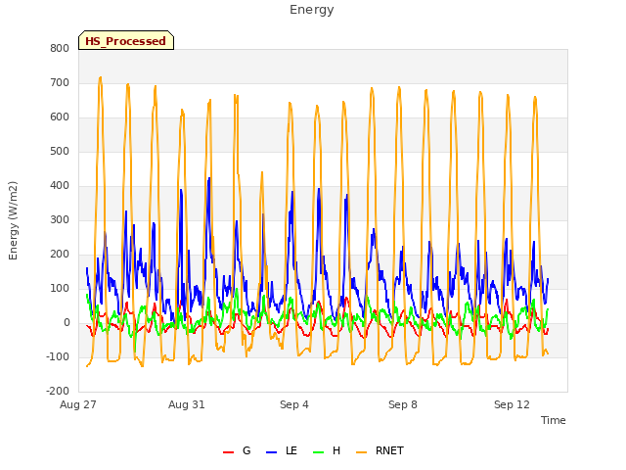Viewport: 626px width, 470px height.
Task: Click the orange RNET legend swatch
Action: [361, 451]
